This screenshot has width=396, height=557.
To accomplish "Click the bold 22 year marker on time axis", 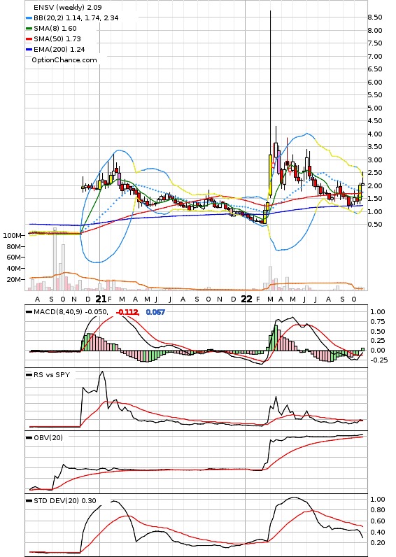I will click(x=246, y=299).
